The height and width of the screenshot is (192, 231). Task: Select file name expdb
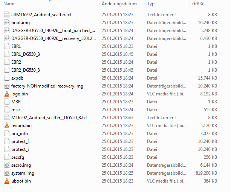click(17, 78)
